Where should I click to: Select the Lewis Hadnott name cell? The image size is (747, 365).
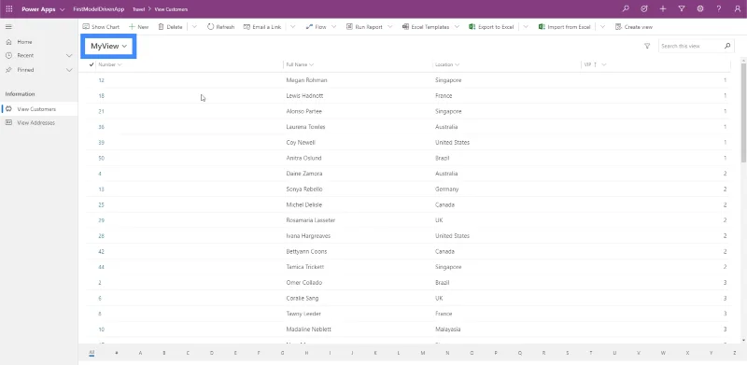point(304,96)
